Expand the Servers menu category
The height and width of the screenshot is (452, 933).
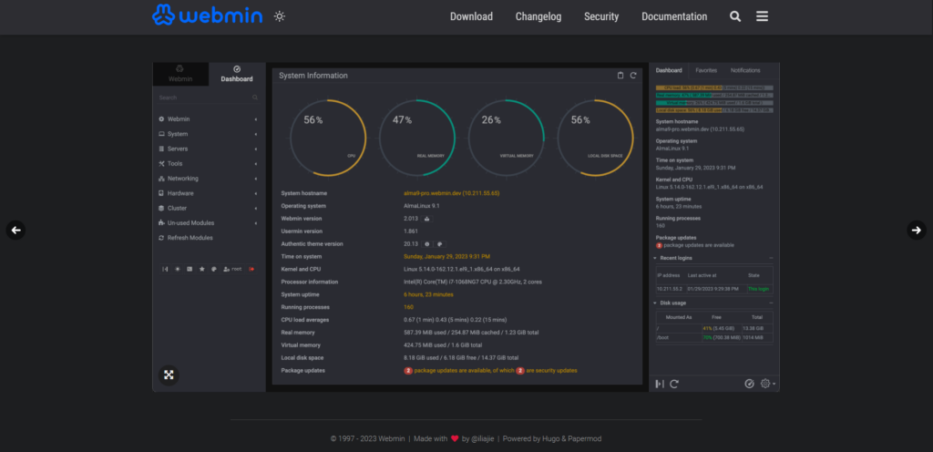pyautogui.click(x=208, y=149)
